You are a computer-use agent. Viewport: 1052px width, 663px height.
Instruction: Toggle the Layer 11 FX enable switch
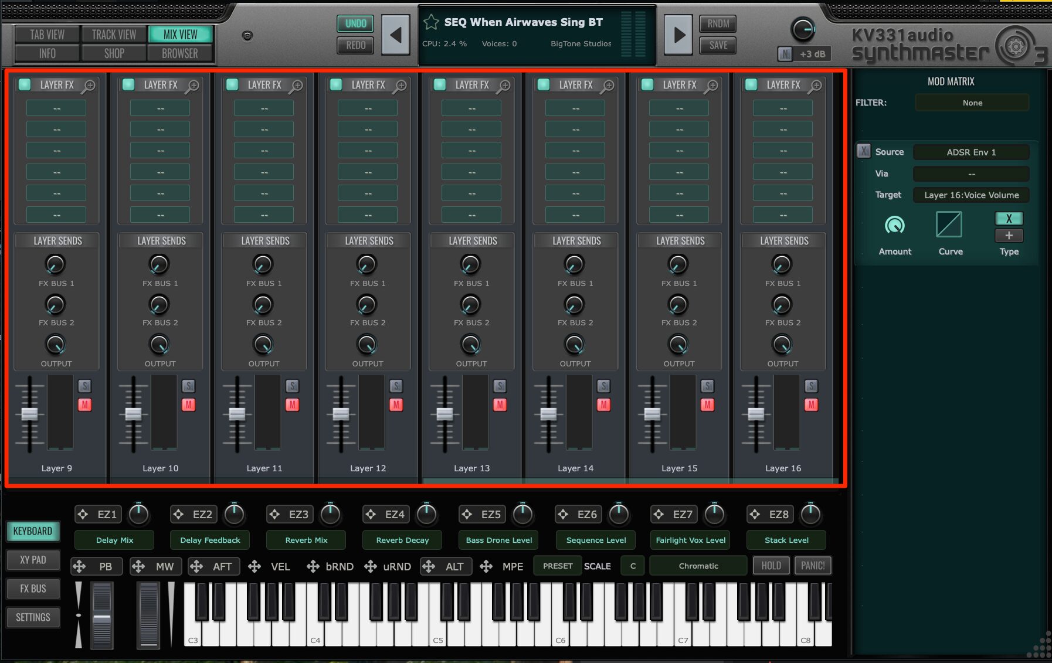tap(232, 84)
